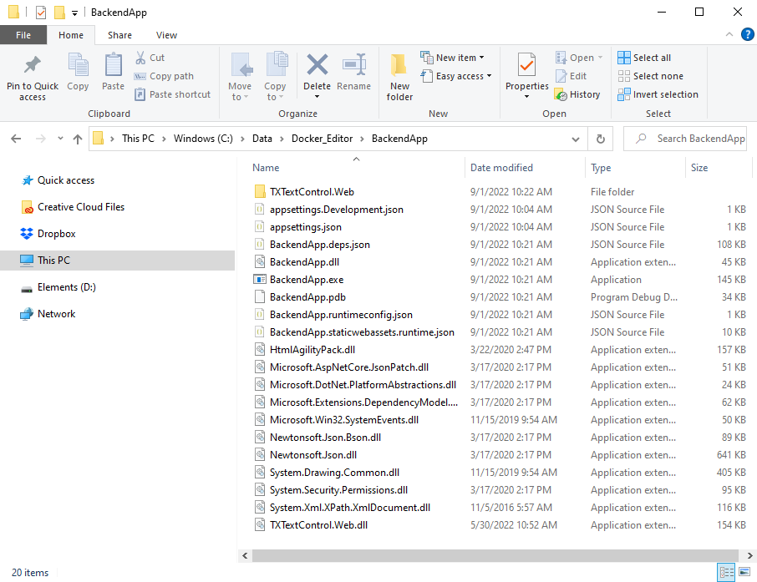Viewport: 757px width, 582px height.
Task: Navigate to Windows (C:) in the breadcrumb
Action: tap(203, 139)
